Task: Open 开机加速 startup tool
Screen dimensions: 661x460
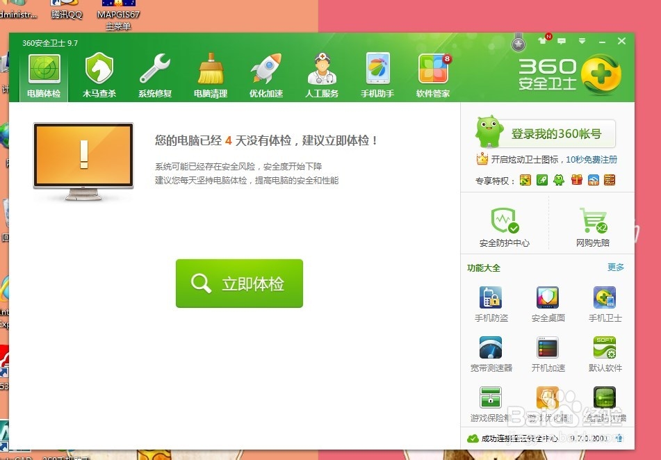Action: pyautogui.click(x=548, y=354)
